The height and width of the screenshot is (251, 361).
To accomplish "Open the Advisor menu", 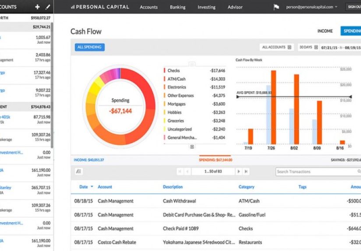I will 235,7.
